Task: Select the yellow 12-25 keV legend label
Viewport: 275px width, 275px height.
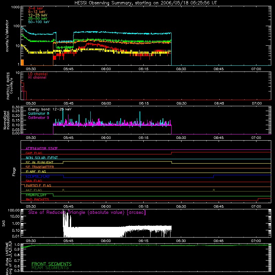Action: (38, 15)
